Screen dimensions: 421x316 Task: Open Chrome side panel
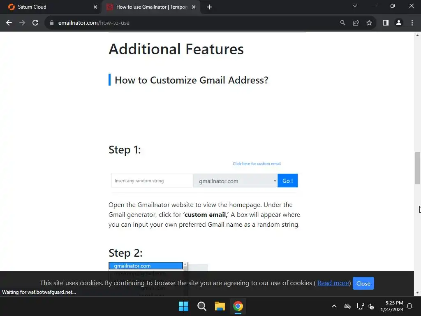[x=386, y=23]
